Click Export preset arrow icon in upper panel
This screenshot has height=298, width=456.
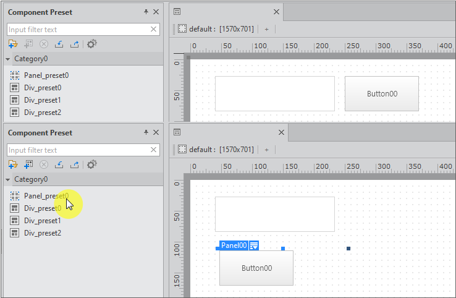click(x=75, y=44)
